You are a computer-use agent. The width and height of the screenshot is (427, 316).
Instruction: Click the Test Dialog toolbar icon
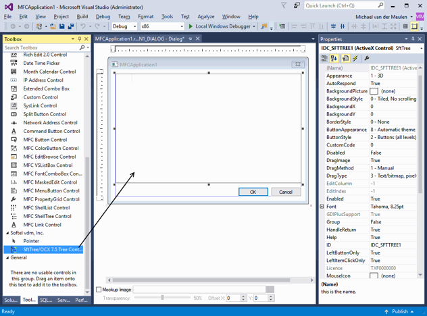click(282, 26)
